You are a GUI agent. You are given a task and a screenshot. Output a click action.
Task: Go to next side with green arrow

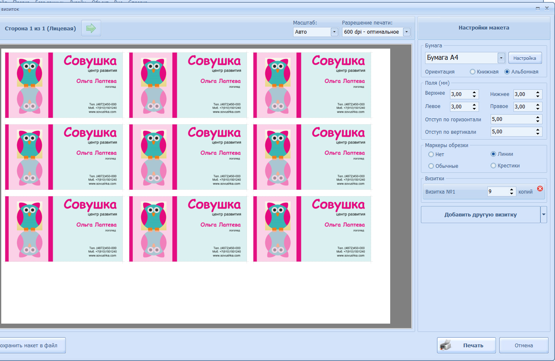[91, 28]
